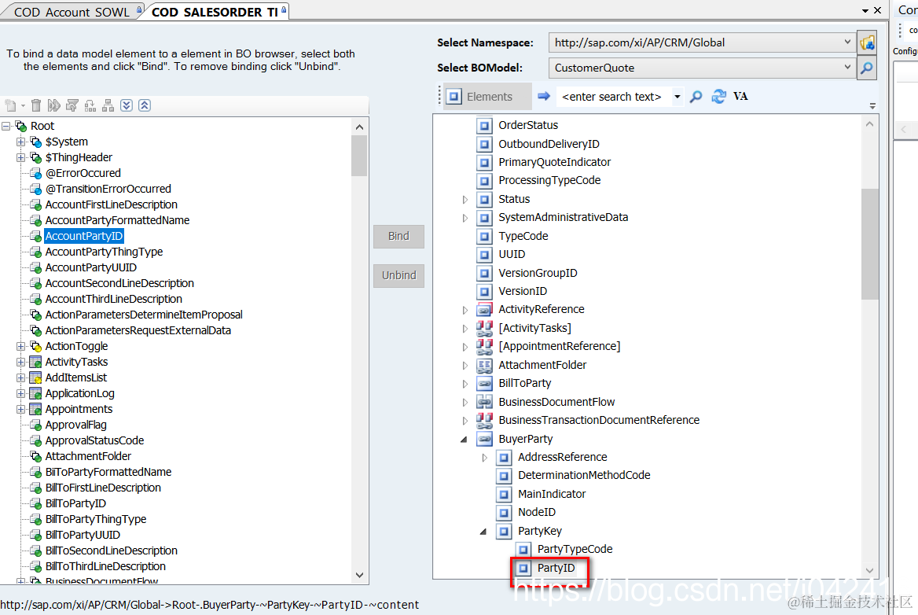918x615 pixels.
Task: Expand the ActionToggle node
Action: click(x=21, y=346)
